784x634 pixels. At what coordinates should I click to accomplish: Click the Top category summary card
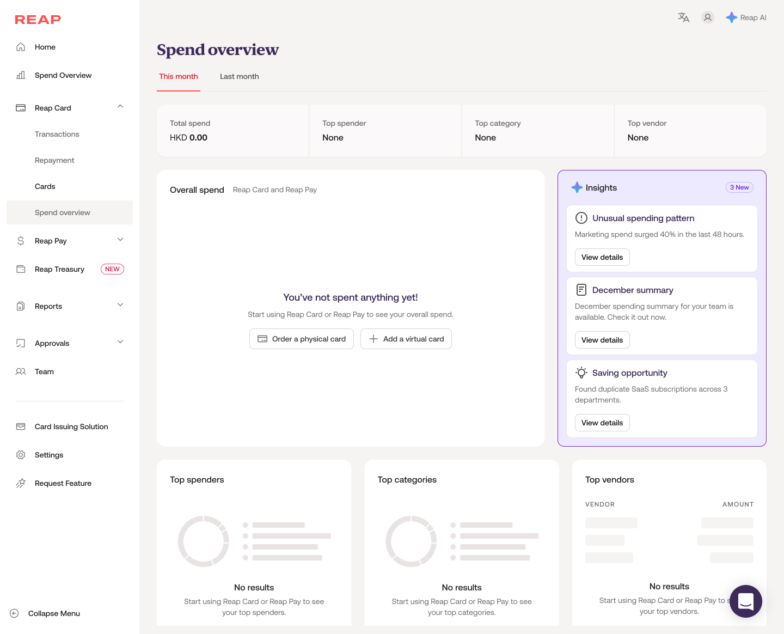538,131
